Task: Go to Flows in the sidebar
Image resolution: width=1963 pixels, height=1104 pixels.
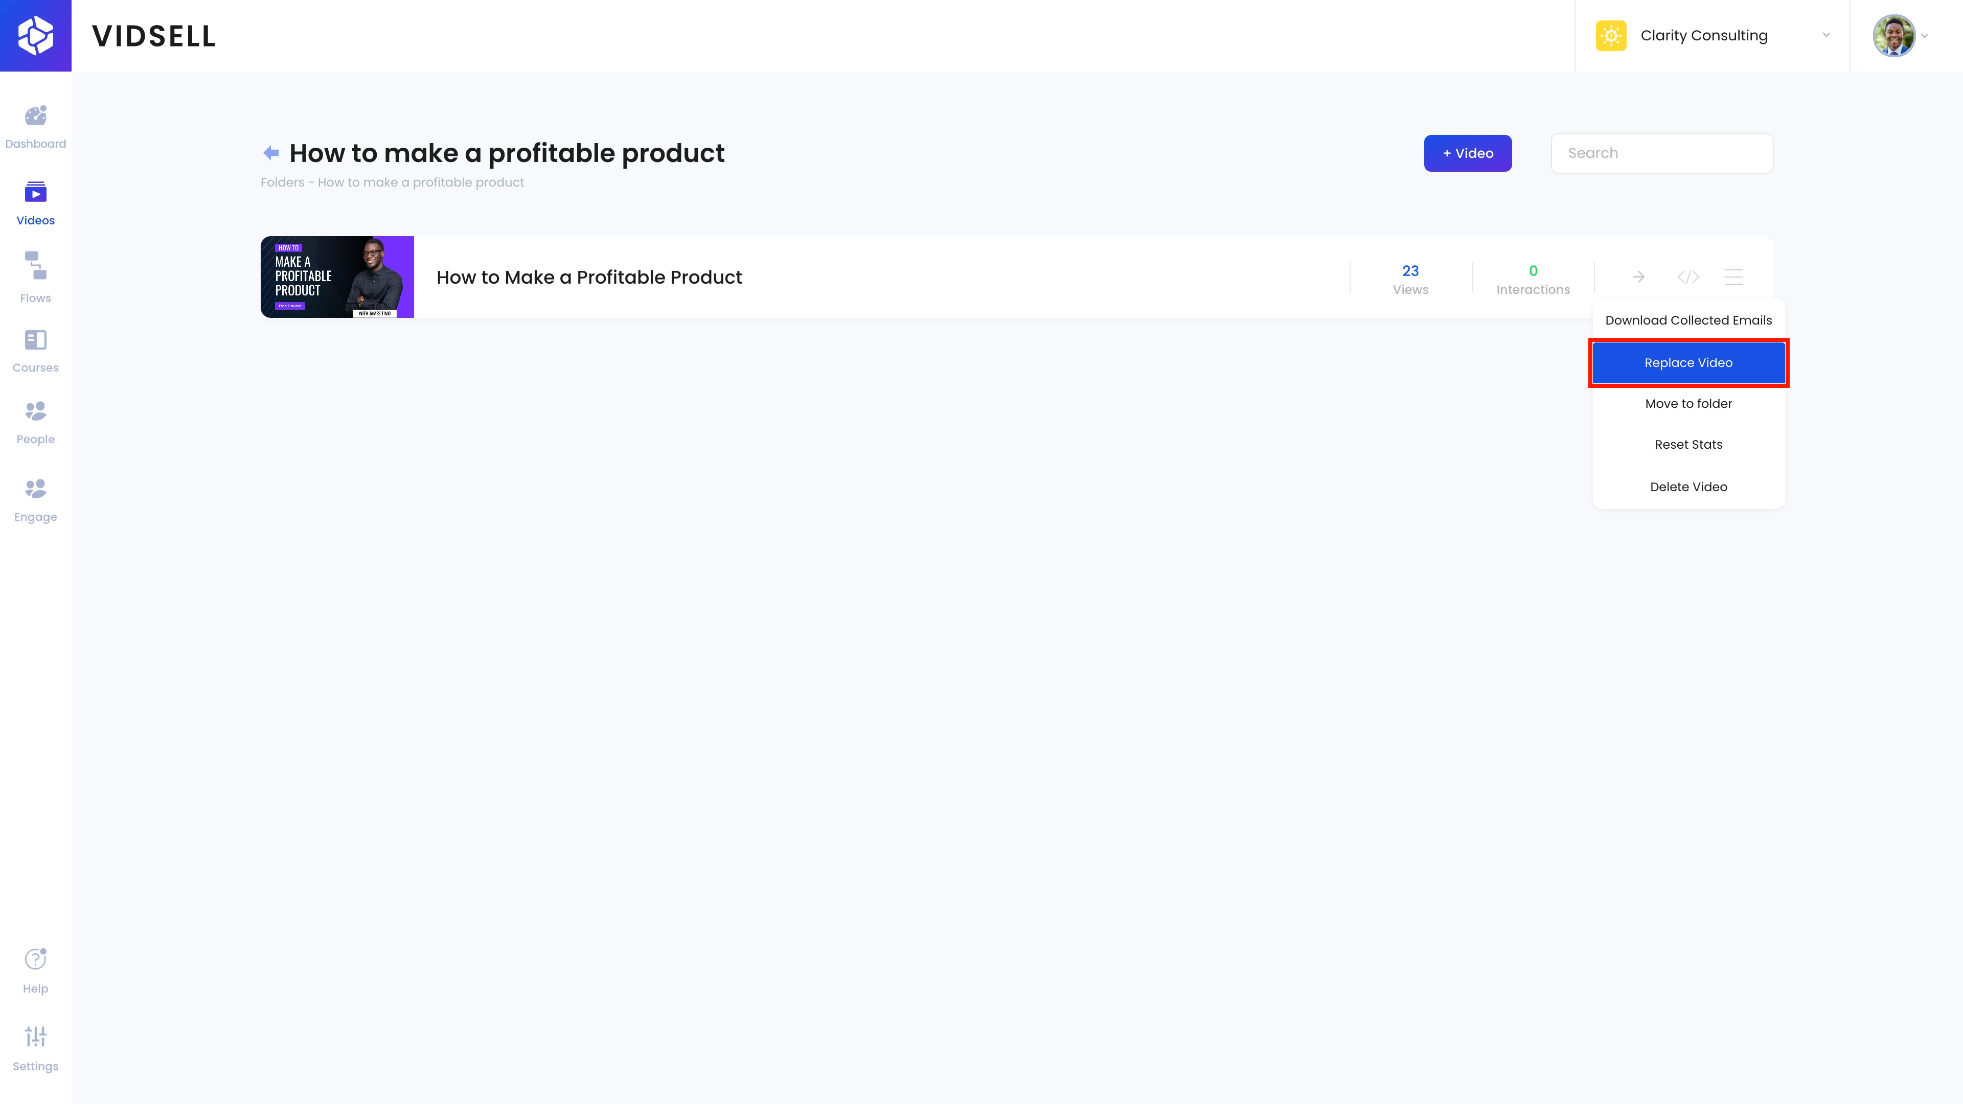Action: 35,267
